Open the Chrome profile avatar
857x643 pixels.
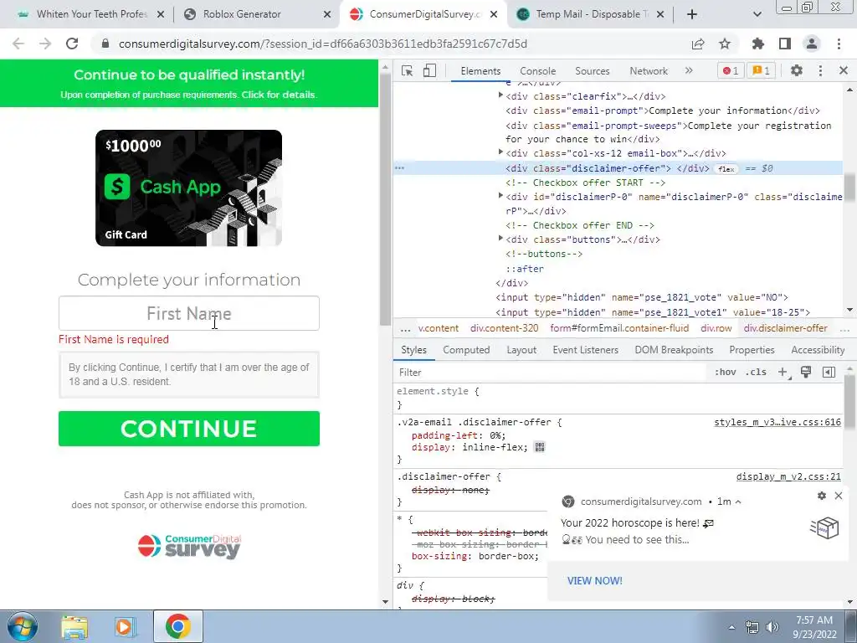812,44
